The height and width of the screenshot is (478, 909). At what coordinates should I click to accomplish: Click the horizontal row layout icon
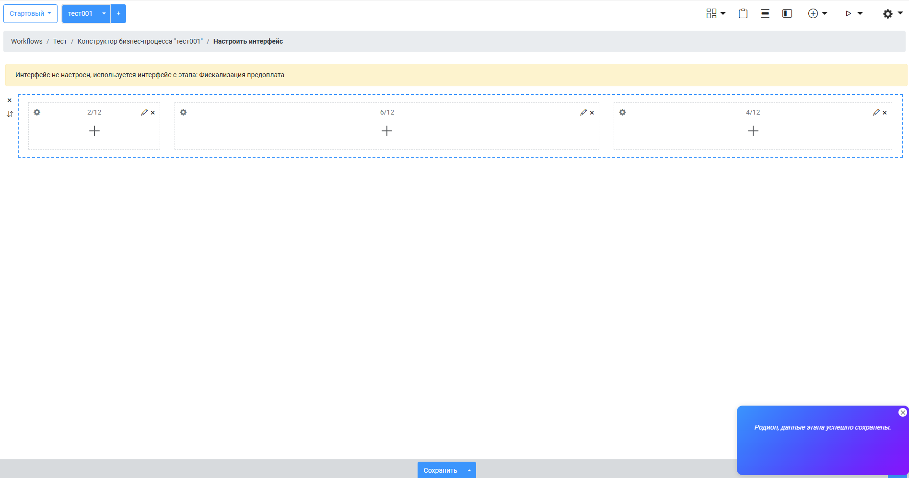coord(765,13)
